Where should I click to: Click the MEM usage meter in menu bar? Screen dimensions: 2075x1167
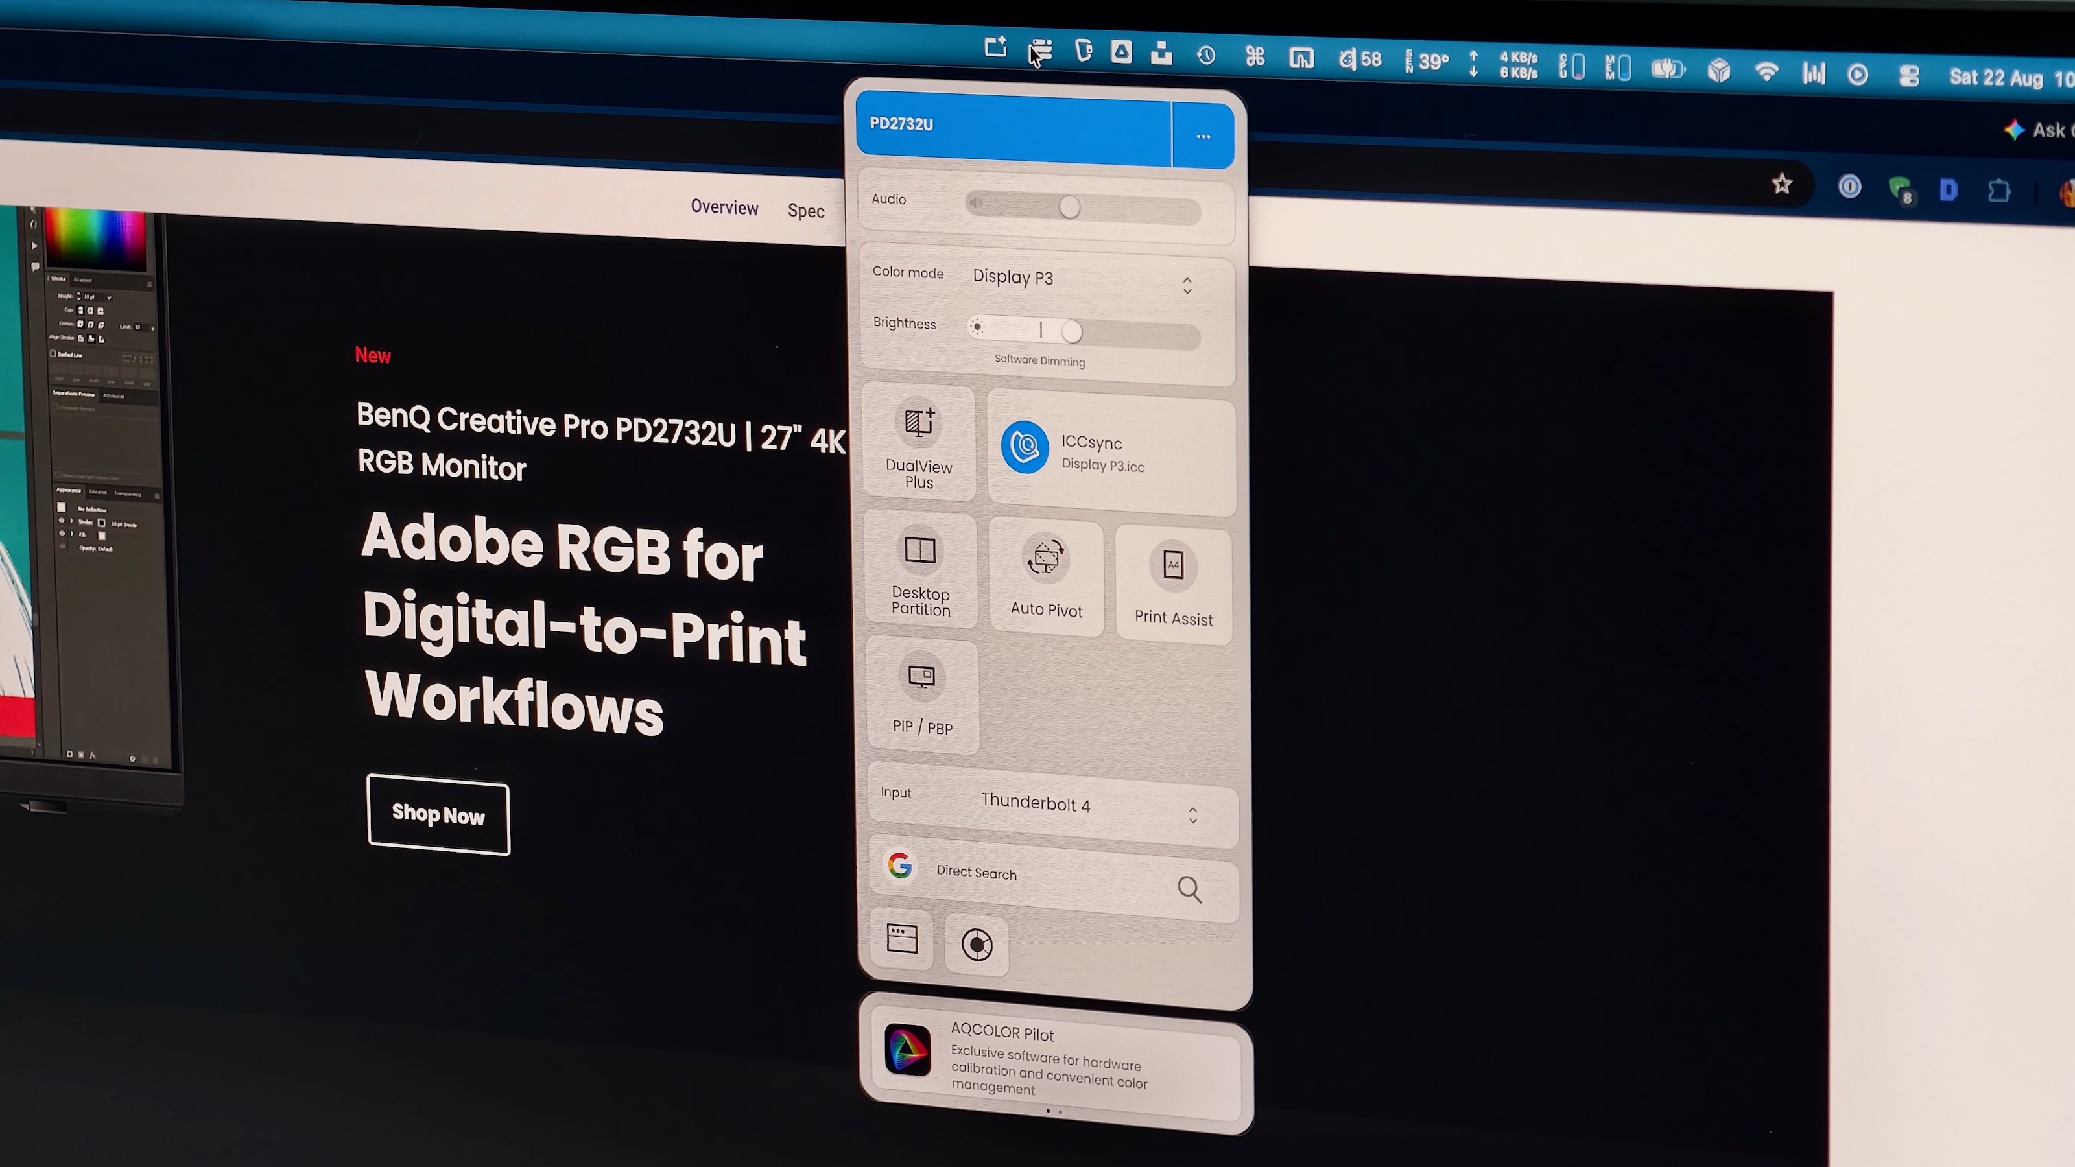1617,67
